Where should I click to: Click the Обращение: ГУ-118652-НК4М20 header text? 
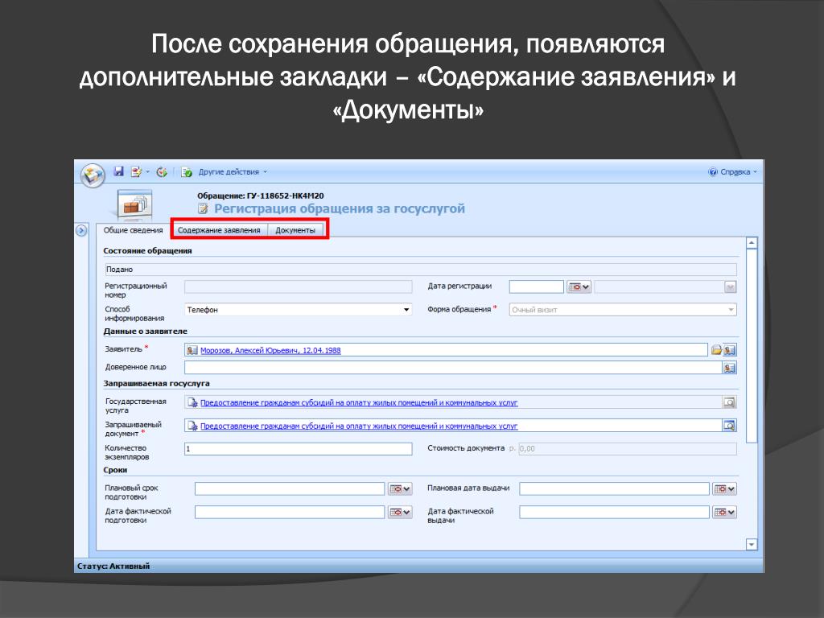click(x=260, y=196)
